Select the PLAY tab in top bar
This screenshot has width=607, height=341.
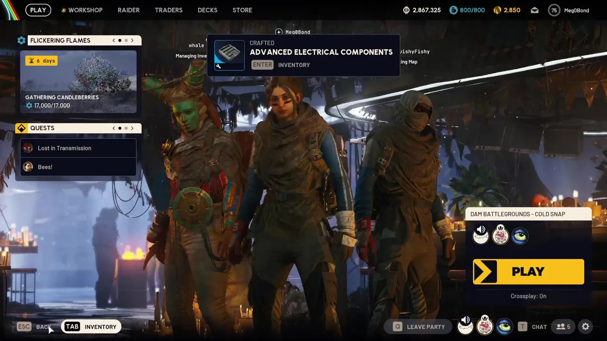[38, 10]
